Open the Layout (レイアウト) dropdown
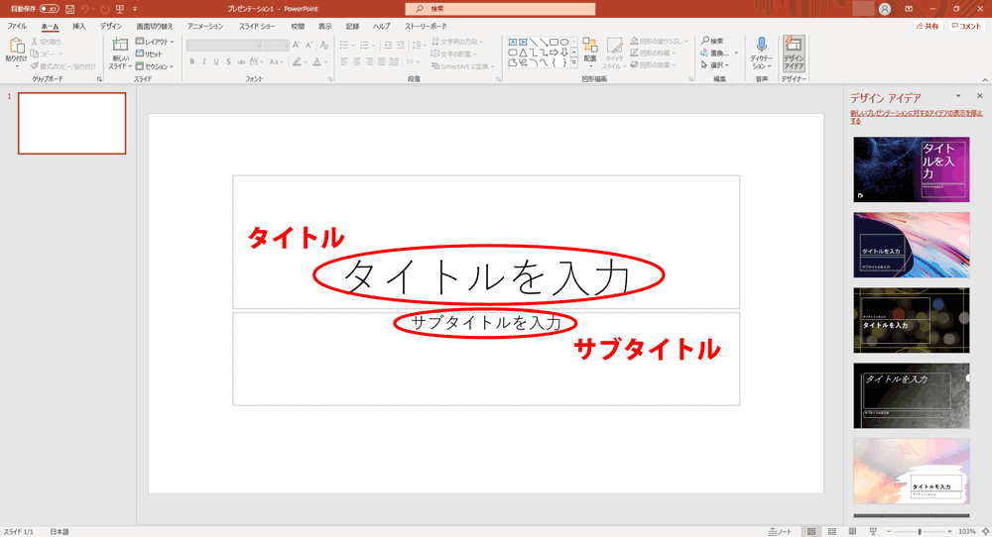Image resolution: width=992 pixels, height=537 pixels. click(155, 42)
